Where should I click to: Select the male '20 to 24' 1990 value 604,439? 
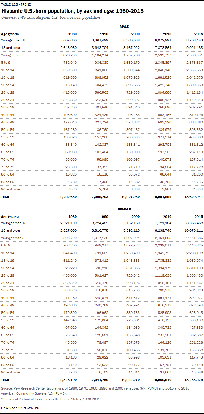coord(100,85)
